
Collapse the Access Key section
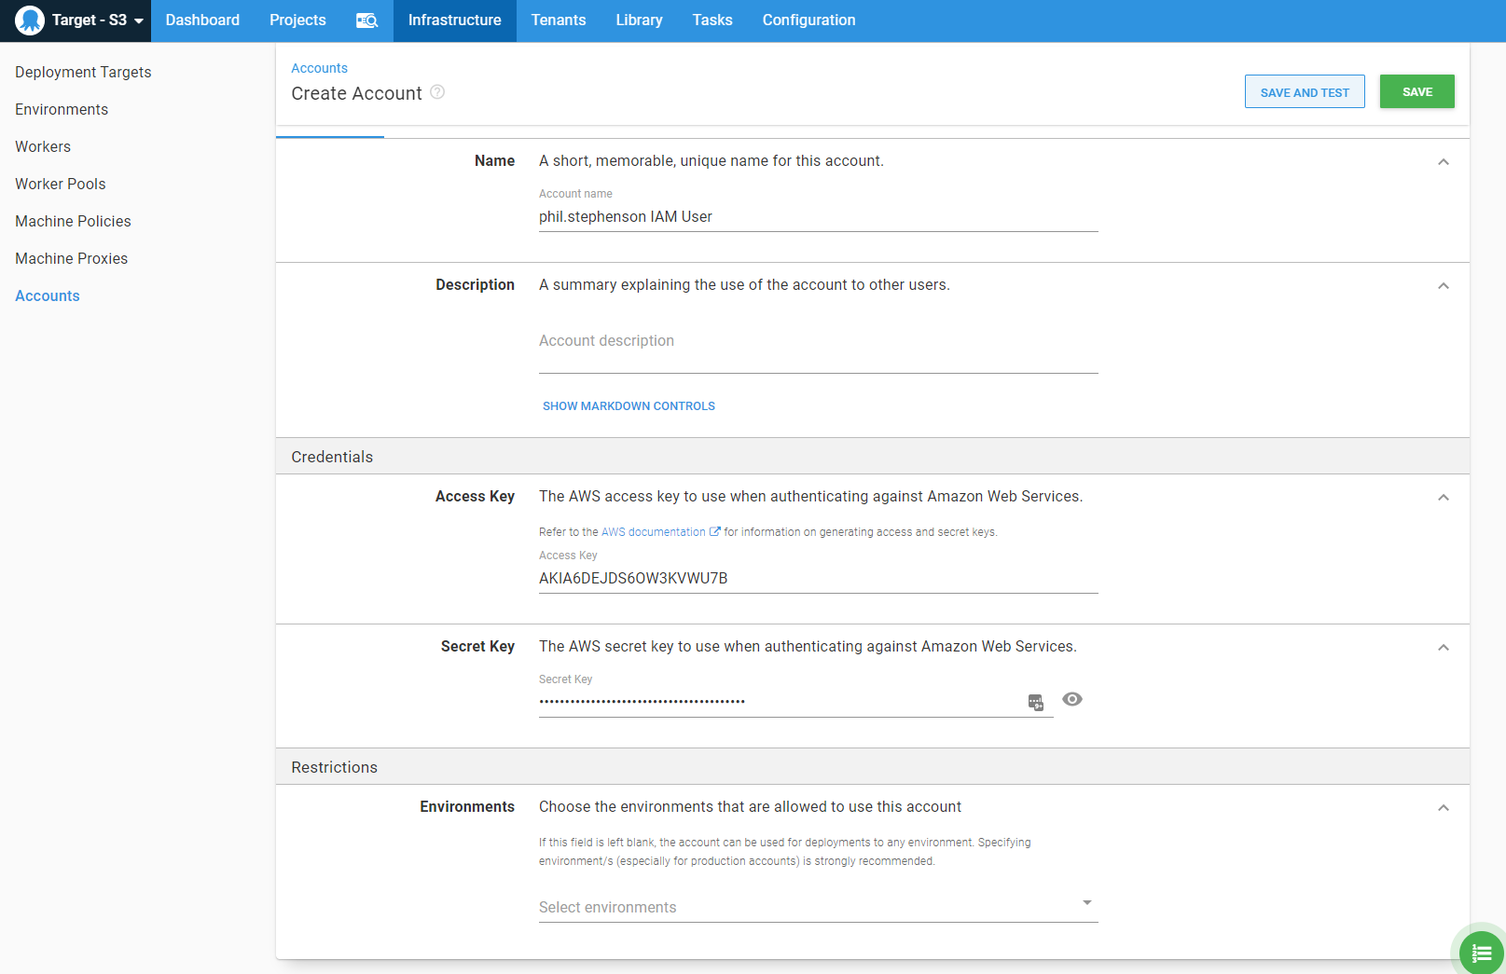point(1443,497)
